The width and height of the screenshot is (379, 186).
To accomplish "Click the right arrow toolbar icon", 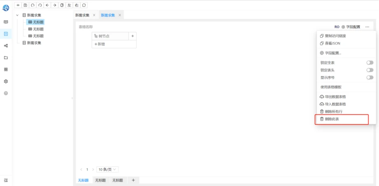I will tap(55, 5).
